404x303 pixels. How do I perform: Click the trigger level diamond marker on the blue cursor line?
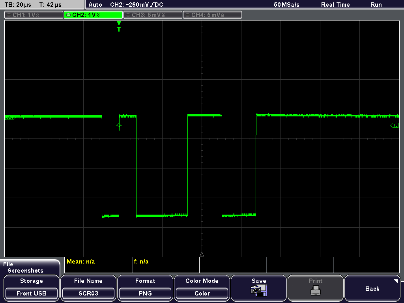tap(119, 125)
